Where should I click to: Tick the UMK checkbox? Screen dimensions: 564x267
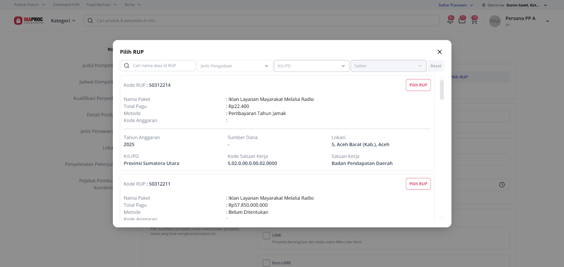click(x=266, y=235)
